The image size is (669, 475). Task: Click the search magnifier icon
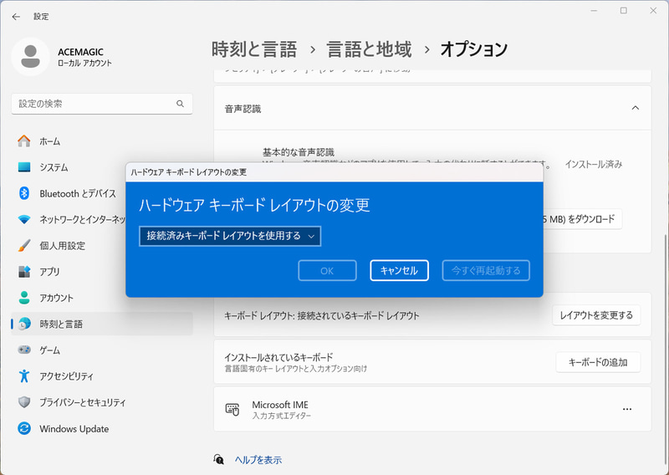180,104
